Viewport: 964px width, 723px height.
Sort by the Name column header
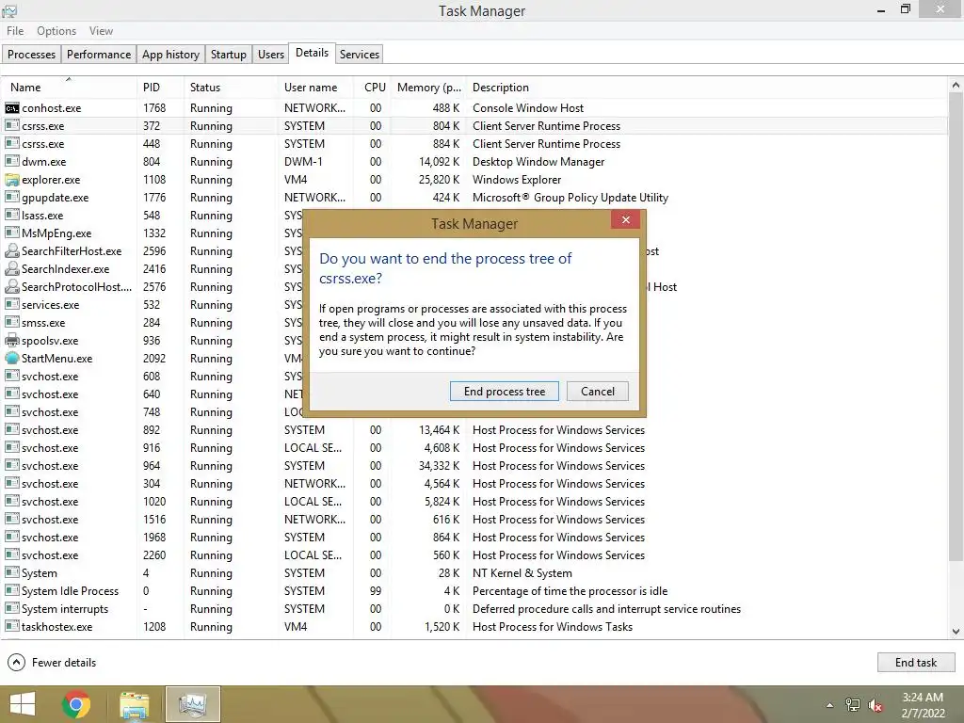click(68, 88)
